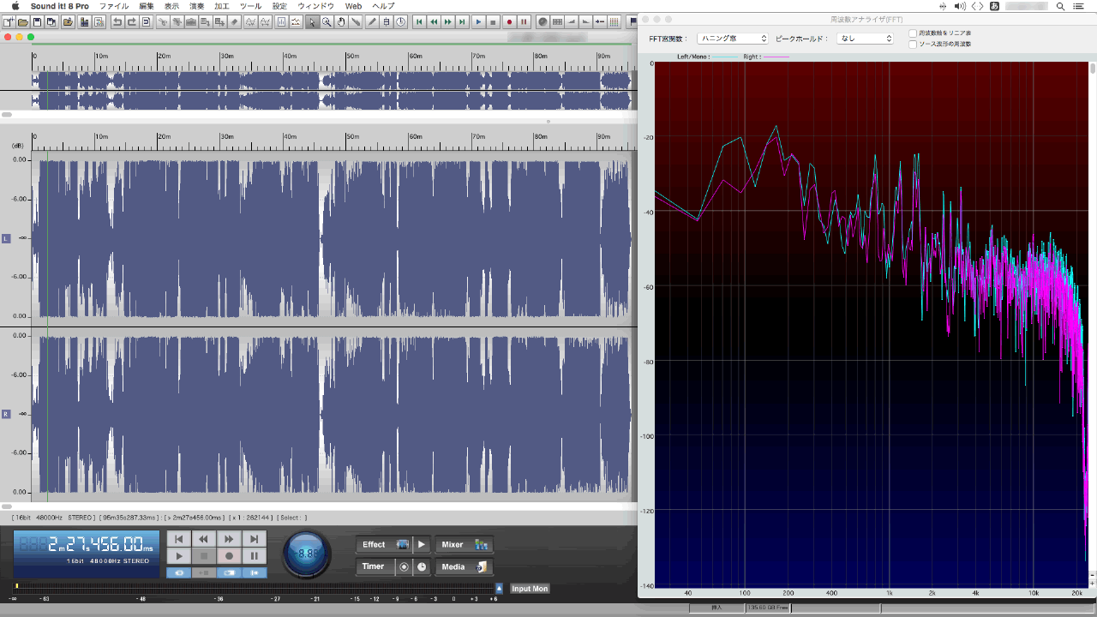Open the ファイル menu
Screen dimensions: 1097x617
114,6
